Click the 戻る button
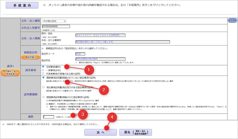Image resolution: width=238 pixels, height=139 pixels. point(131,132)
